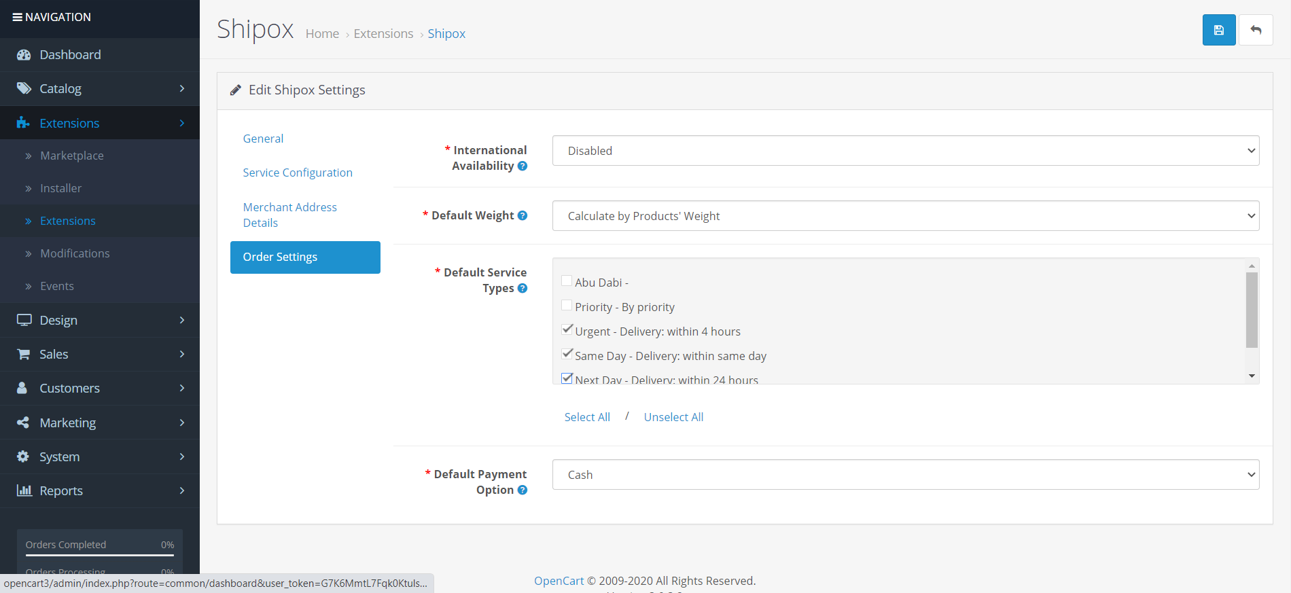1291x593 pixels.
Task: Click the Catalog tags icon
Action: 24,88
